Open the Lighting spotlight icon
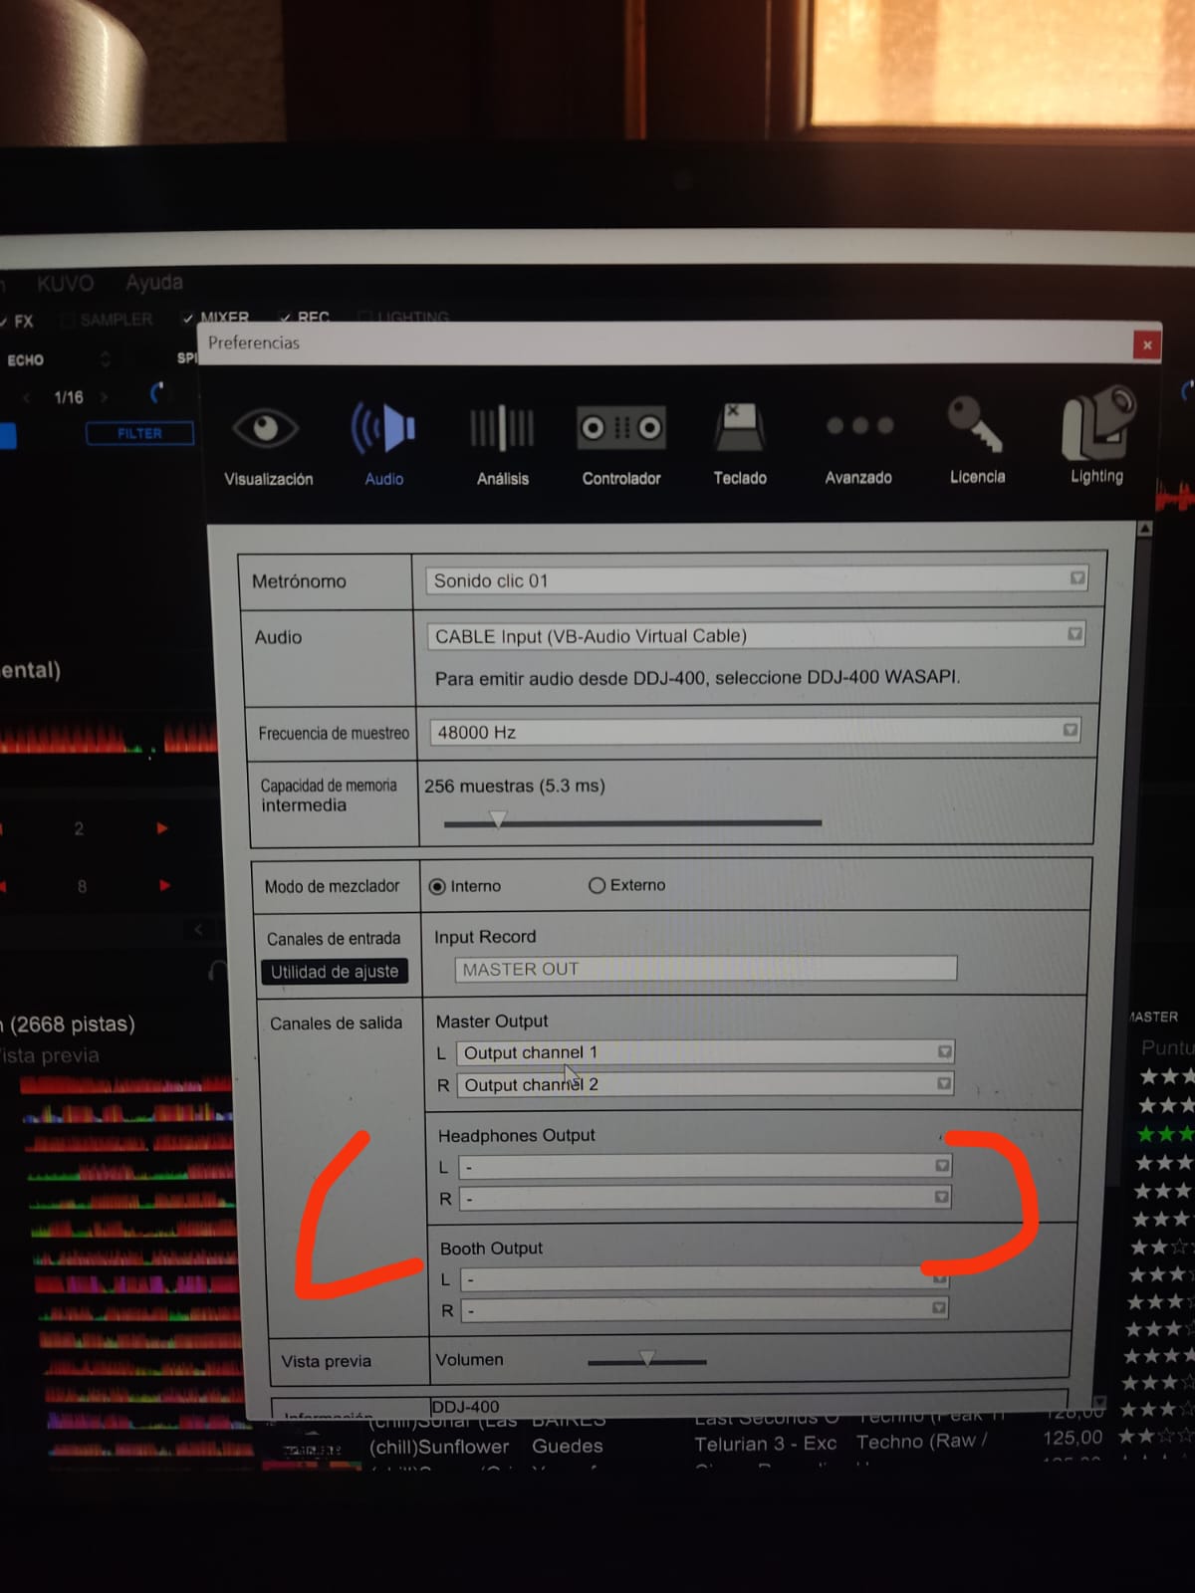Screen dimensions: 1195x1593 pos(1097,423)
